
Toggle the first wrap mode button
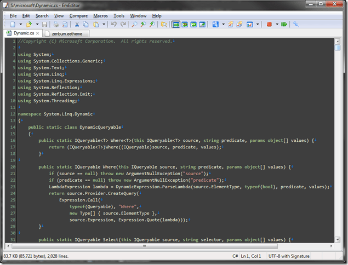click(176, 25)
